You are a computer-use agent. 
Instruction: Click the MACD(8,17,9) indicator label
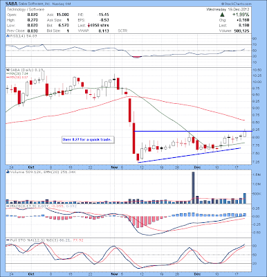click(x=43, y=206)
